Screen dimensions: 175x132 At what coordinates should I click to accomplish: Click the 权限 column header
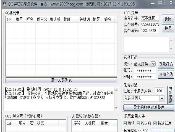(70, 20)
